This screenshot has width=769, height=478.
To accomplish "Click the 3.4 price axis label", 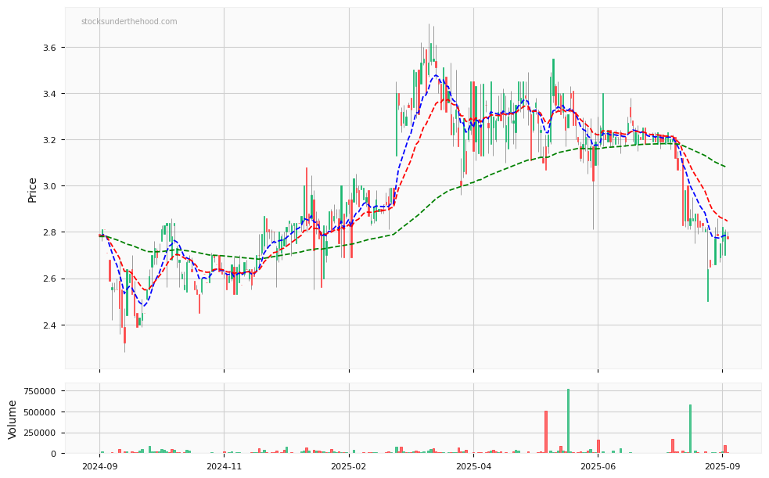I will (51, 94).
